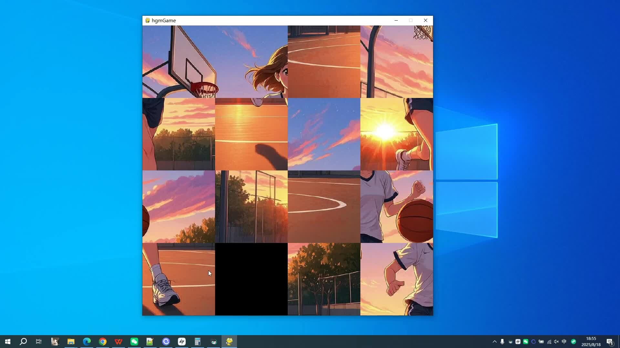620x348 pixels.
Task: Open taskbar Search magnifier
Action: tap(23, 342)
